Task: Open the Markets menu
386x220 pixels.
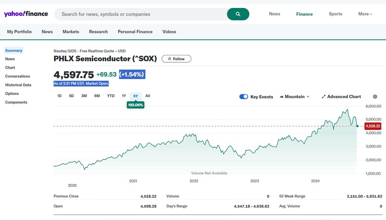Action: [71, 32]
